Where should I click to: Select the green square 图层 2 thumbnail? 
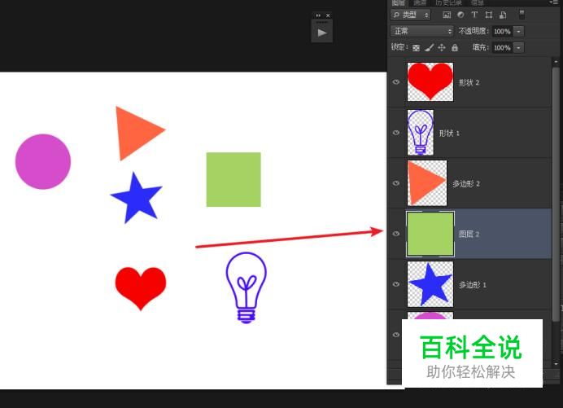(x=430, y=234)
